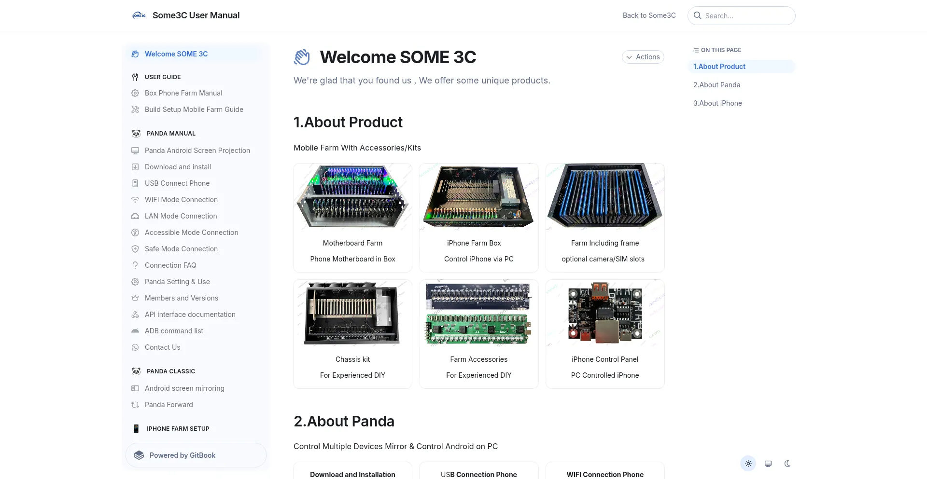Open the Actions dropdown menu
Image resolution: width=927 pixels, height=479 pixels.
[643, 57]
